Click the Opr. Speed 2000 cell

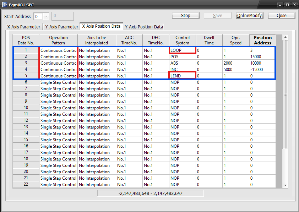[236, 63]
